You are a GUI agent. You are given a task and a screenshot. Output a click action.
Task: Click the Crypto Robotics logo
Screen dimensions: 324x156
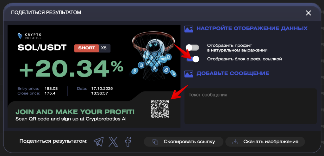[29, 36]
